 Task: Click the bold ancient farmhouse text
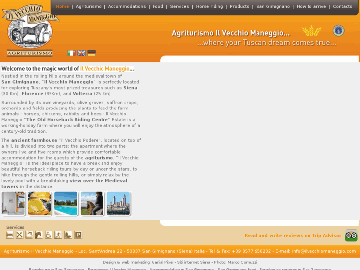point(34,140)
